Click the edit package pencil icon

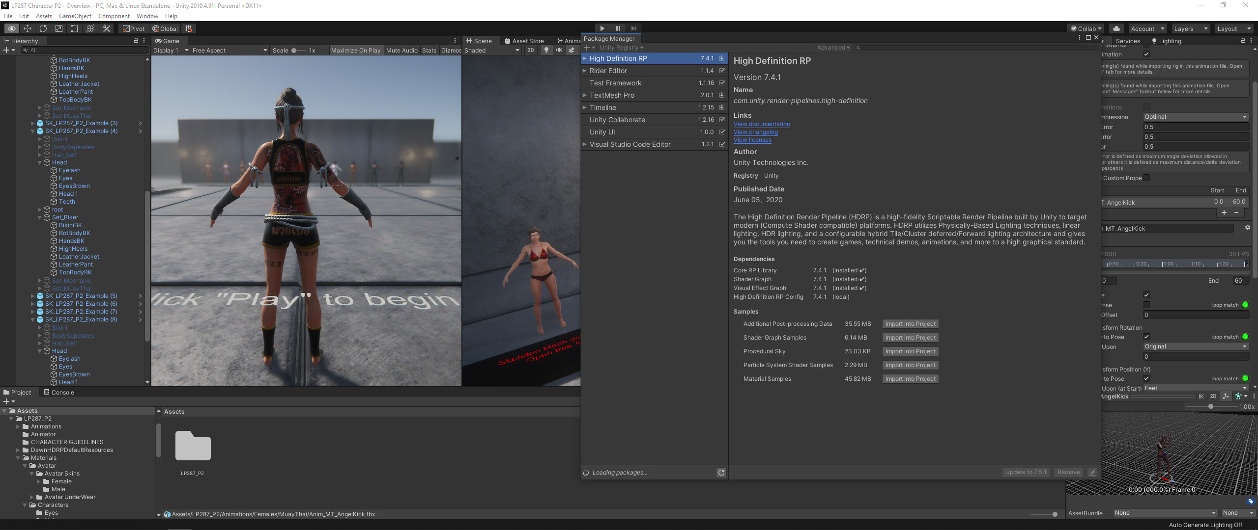tap(1092, 472)
